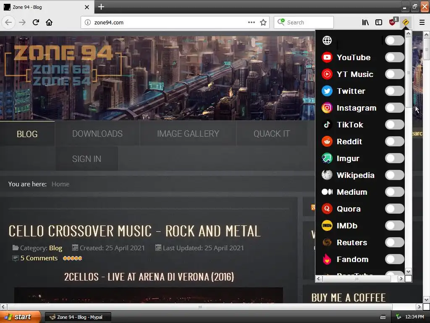Viewport: 430px width, 323px height.
Task: Toggle the YouTube redirect switch
Action: click(x=394, y=57)
